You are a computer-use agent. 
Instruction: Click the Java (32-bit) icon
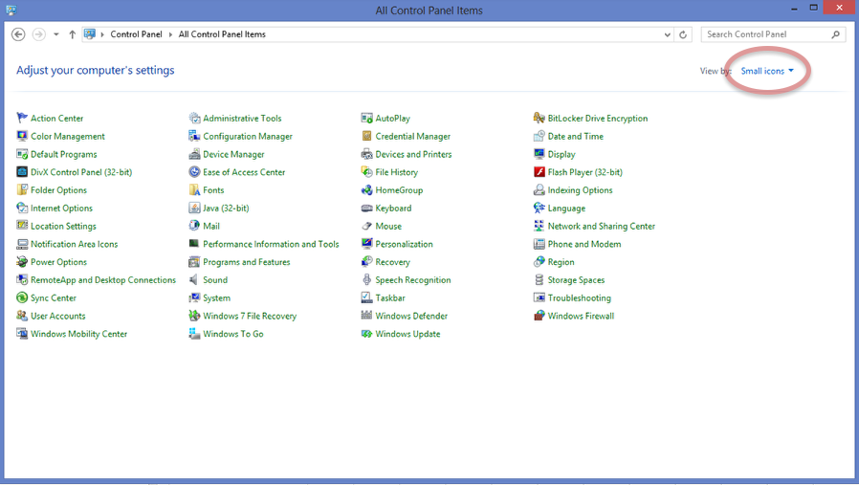[x=194, y=208]
